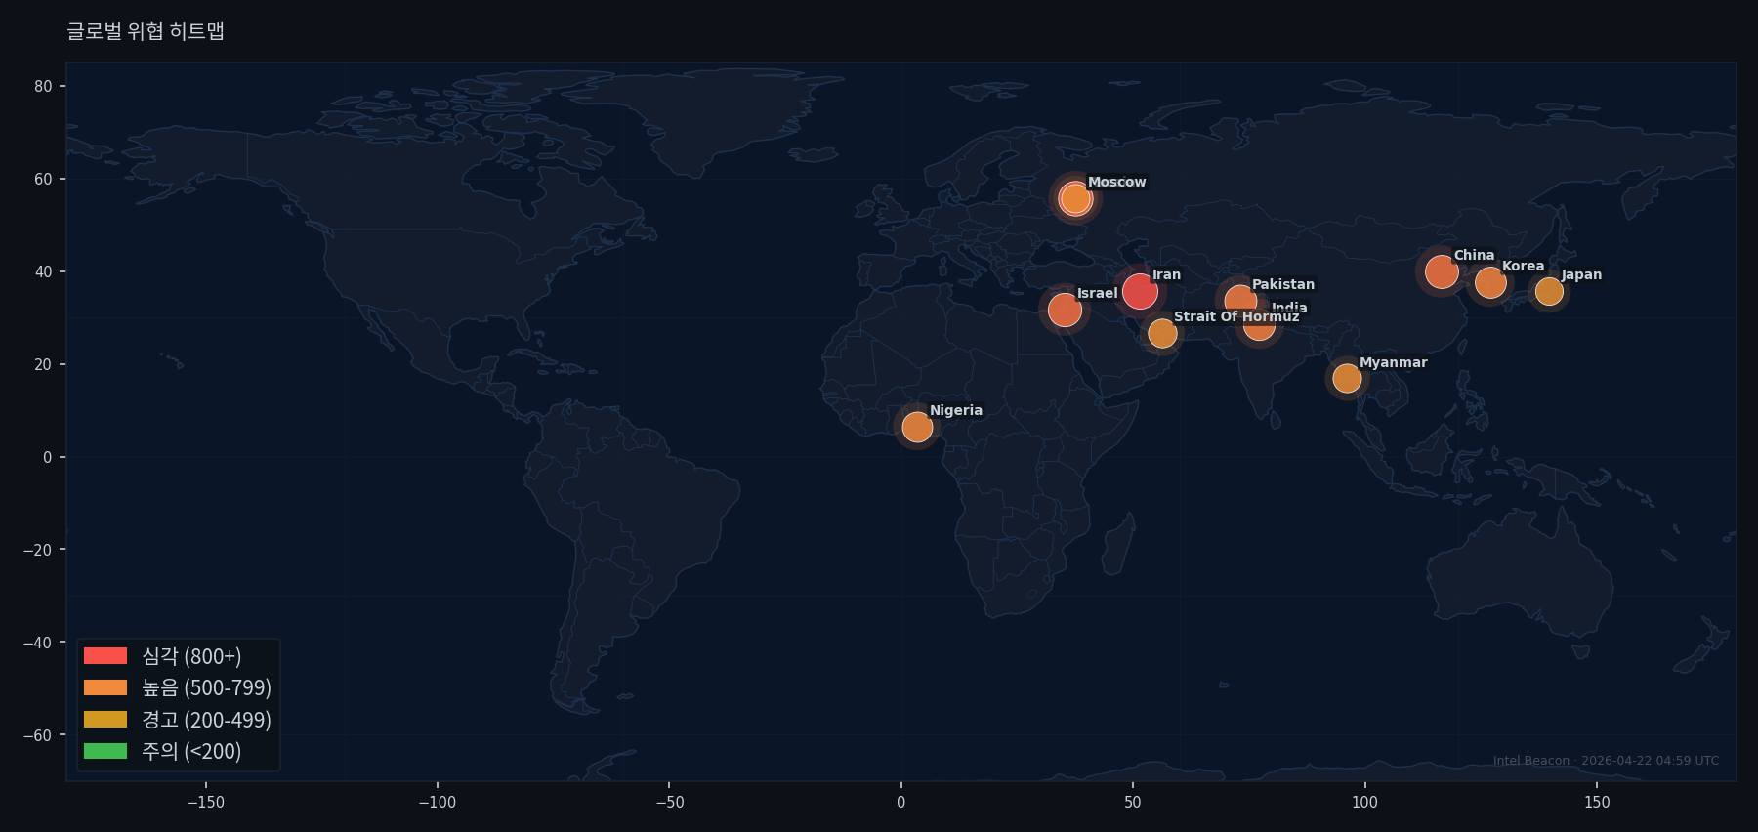Image resolution: width=1758 pixels, height=832 pixels.
Task: Click the red 심각 (800+) legend swatch
Action: click(x=105, y=656)
